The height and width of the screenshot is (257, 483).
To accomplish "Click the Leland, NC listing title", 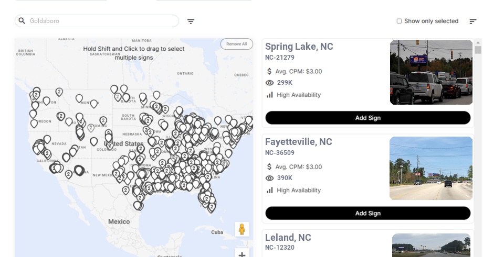I will pos(288,237).
